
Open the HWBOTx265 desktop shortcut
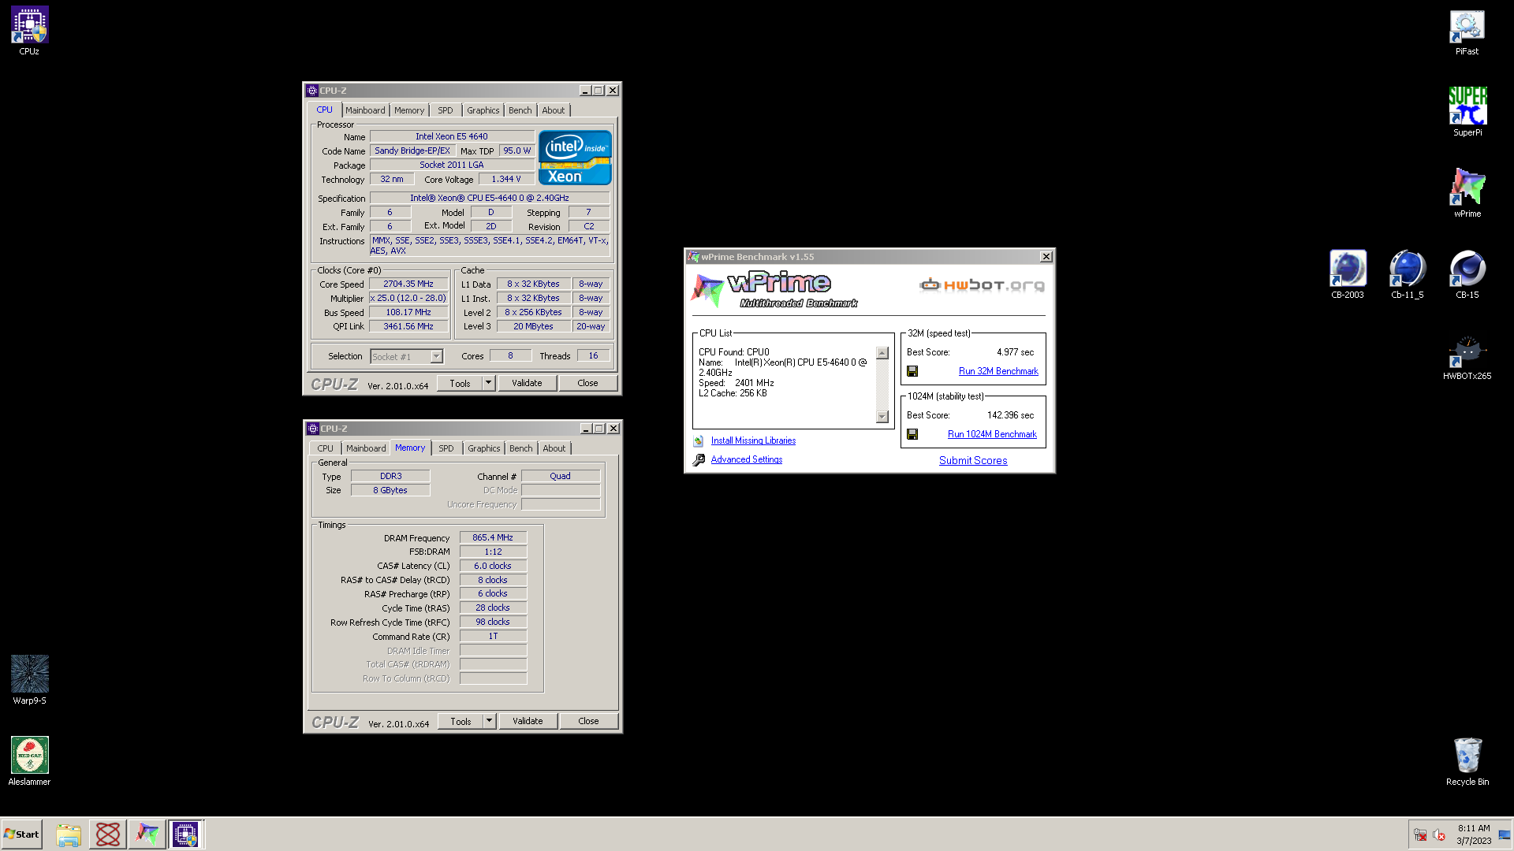(1467, 359)
